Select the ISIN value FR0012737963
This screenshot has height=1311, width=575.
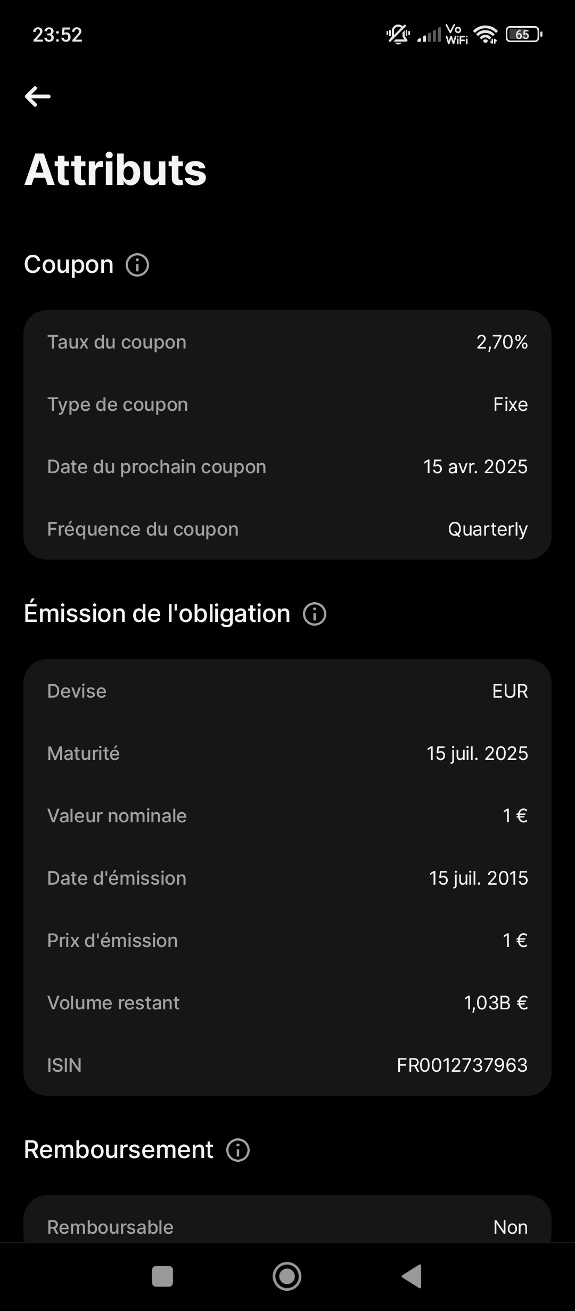point(462,1065)
